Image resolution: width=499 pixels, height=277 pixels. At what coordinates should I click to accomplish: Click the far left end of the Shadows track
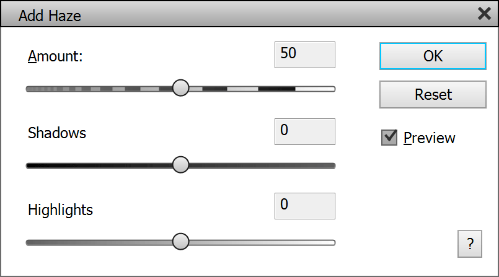click(30, 165)
